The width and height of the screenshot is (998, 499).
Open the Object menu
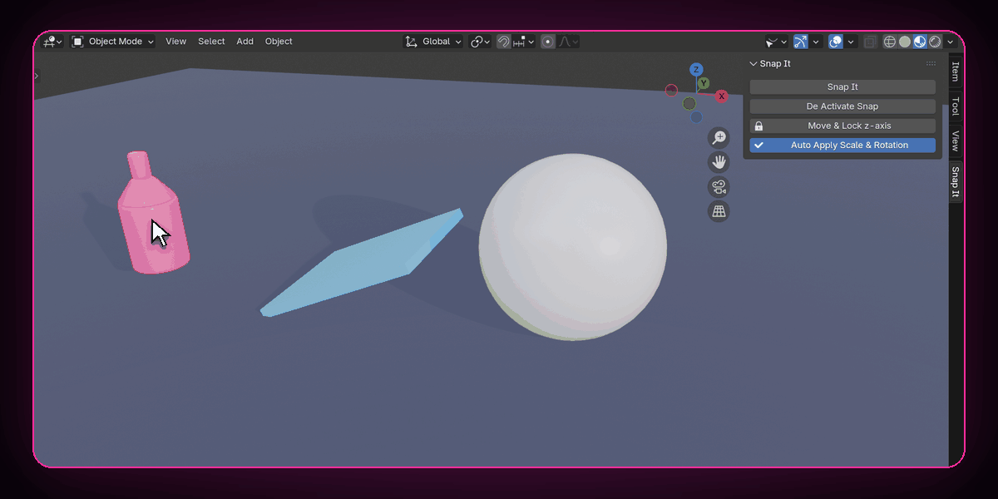pyautogui.click(x=279, y=42)
